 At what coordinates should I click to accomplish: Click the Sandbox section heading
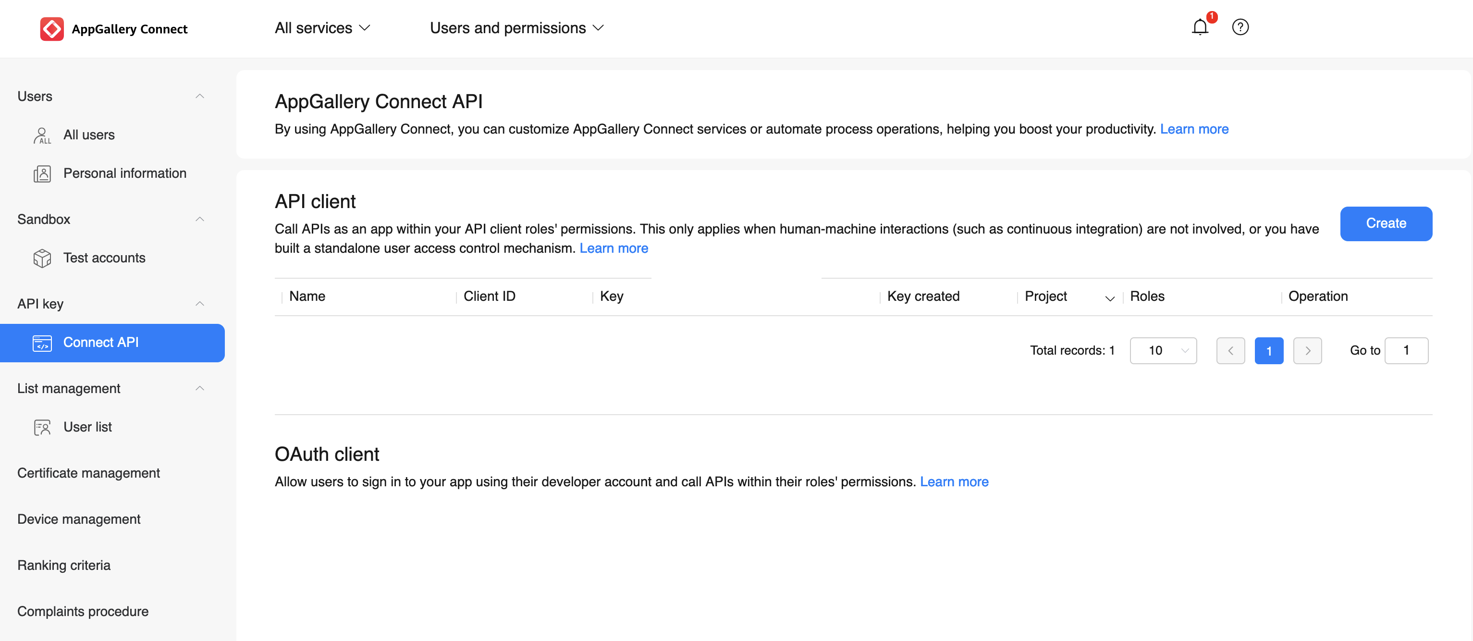pyautogui.click(x=43, y=219)
